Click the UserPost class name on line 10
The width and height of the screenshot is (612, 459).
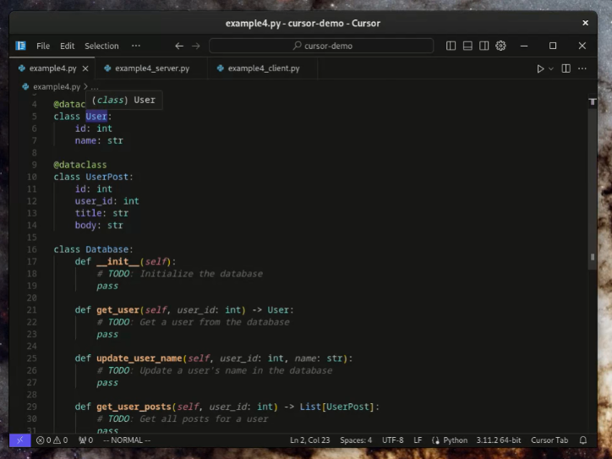(107, 177)
